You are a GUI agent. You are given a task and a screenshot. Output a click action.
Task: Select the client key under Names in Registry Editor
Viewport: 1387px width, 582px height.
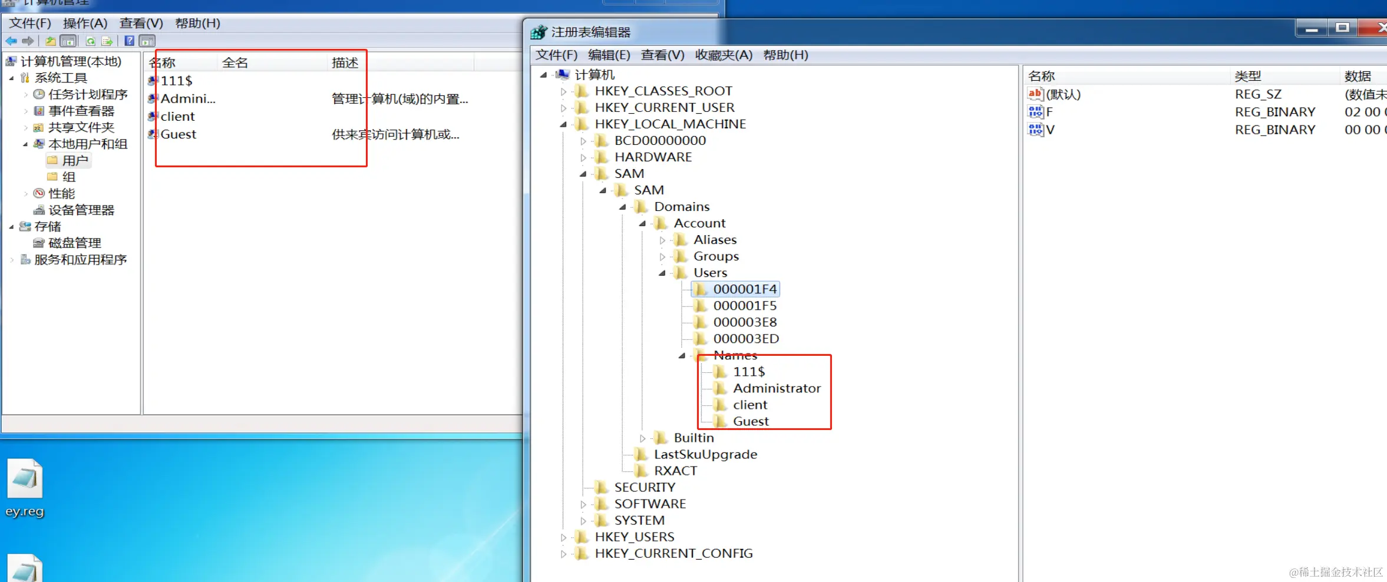741,405
